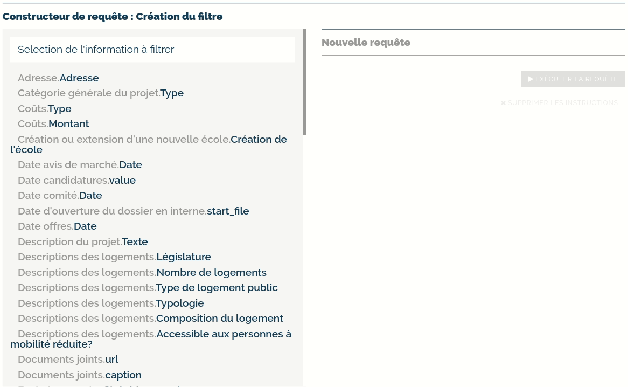
Task: Choose Catégorie générale du projet.Type
Action: [101, 93]
